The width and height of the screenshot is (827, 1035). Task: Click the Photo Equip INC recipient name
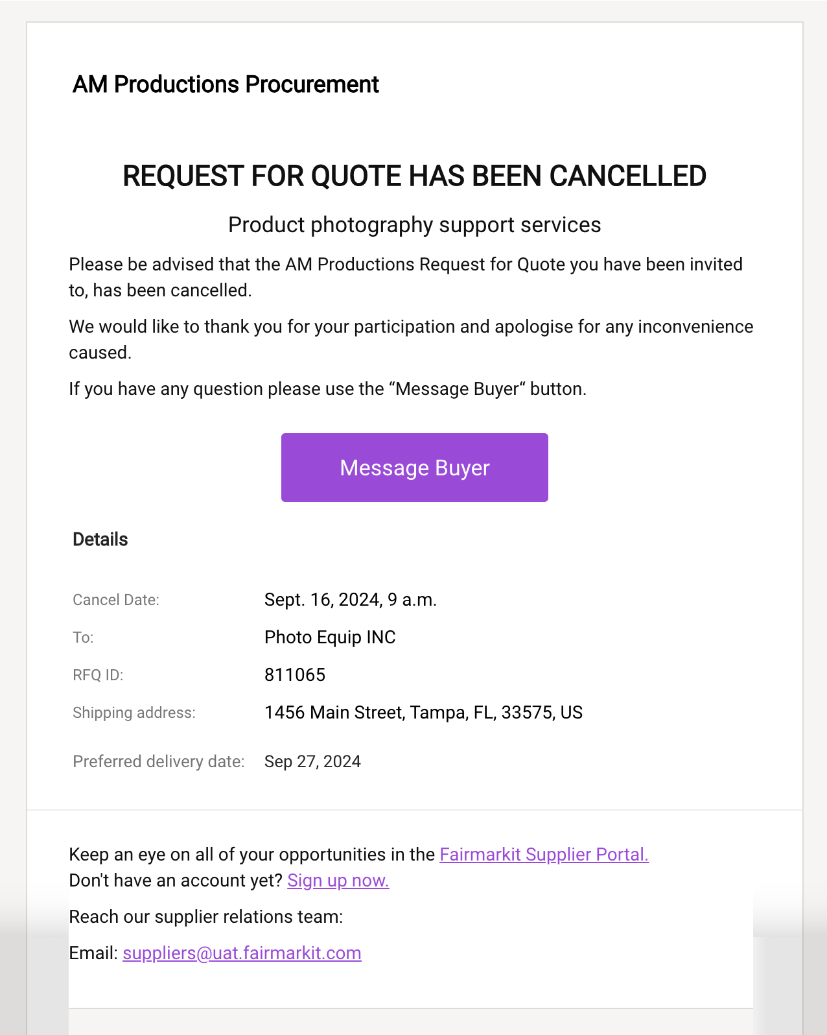tap(330, 637)
